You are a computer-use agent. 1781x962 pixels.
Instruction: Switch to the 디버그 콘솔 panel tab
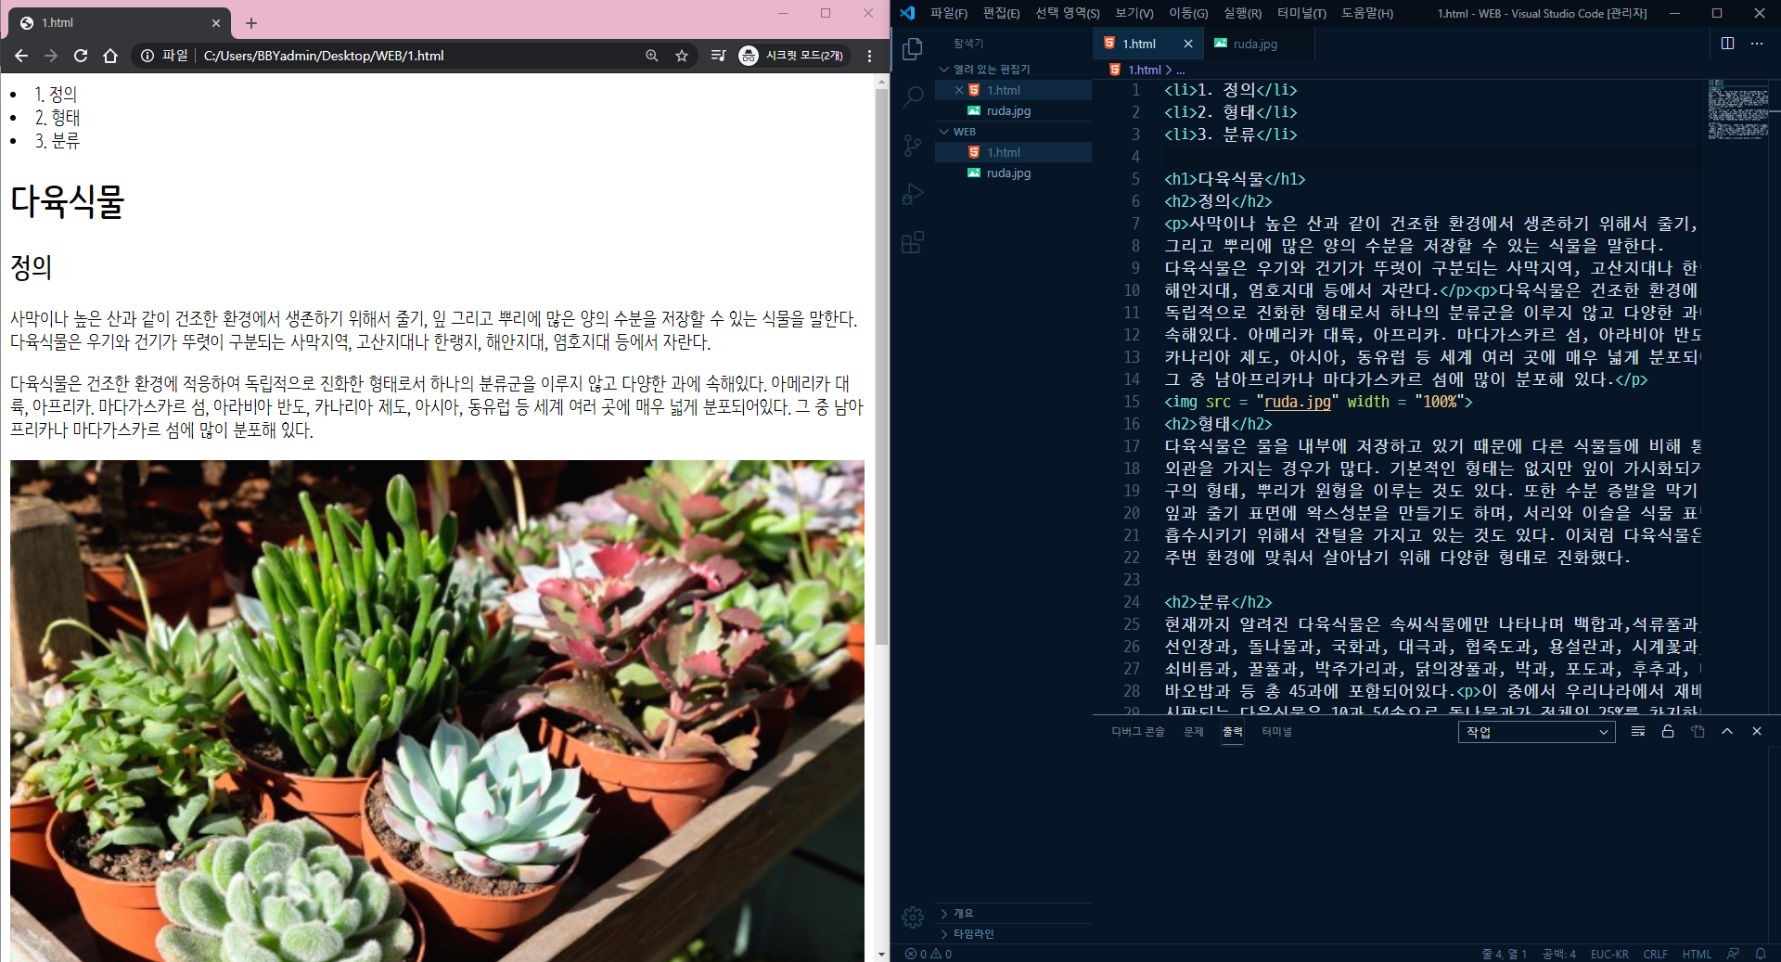coord(1138,732)
